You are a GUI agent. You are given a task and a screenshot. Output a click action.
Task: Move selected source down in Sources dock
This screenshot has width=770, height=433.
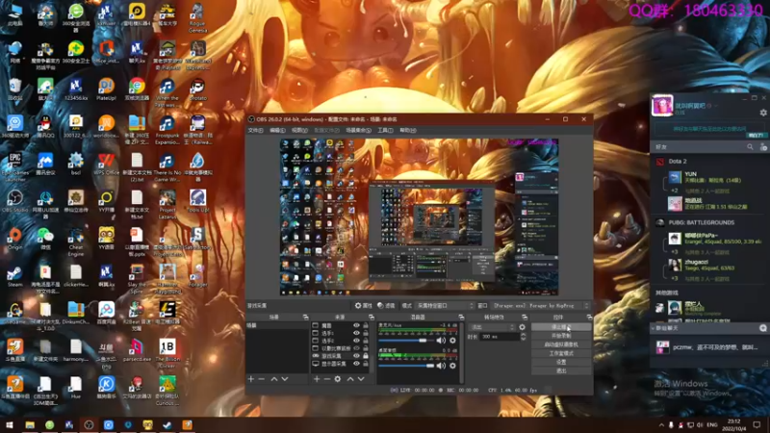(x=361, y=379)
